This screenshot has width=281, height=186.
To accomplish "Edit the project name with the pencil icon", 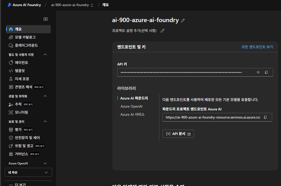I will click(x=183, y=21).
